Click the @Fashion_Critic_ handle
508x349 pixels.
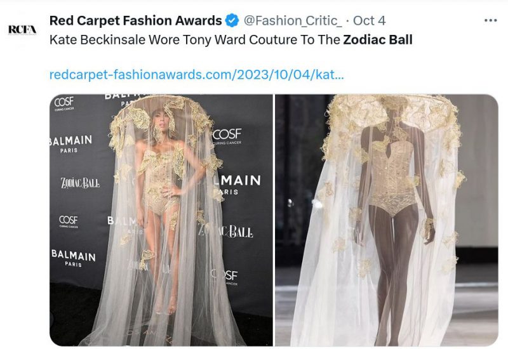click(x=293, y=21)
